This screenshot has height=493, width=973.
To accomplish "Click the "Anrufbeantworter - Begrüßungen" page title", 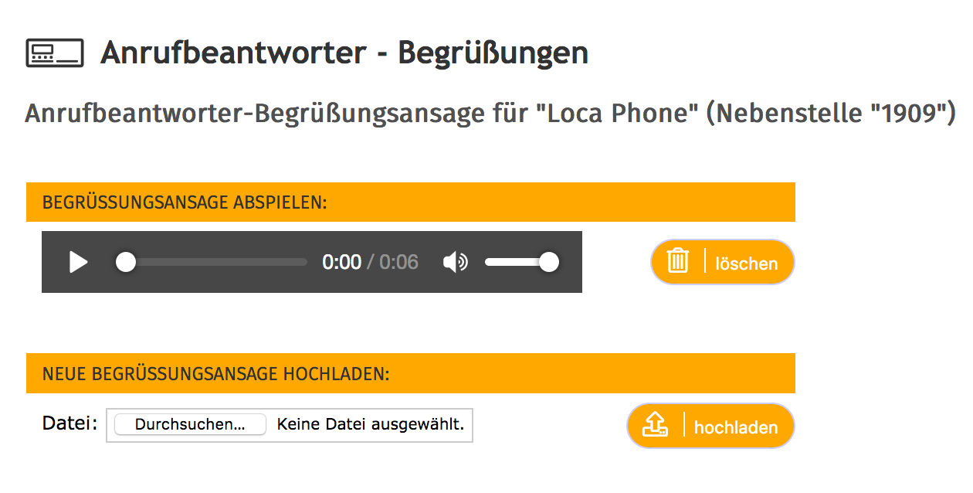I will 344,53.
